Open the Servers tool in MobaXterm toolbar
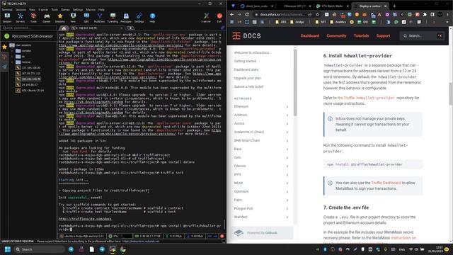453x255 pixels. point(21,18)
